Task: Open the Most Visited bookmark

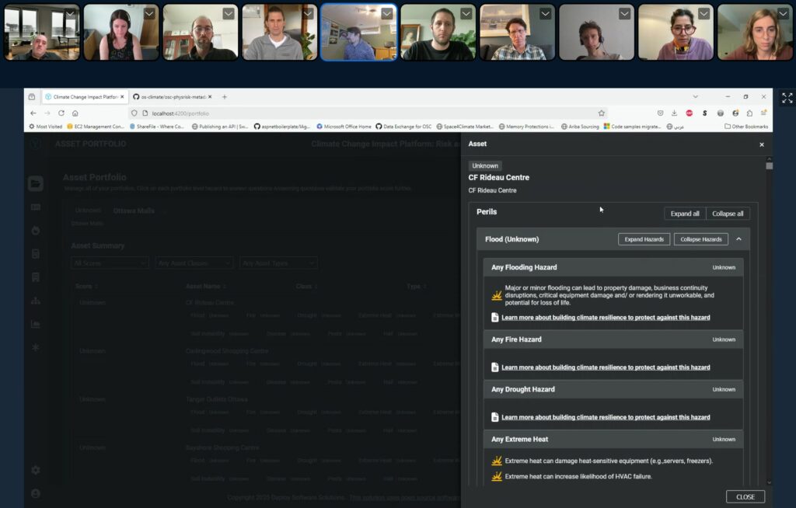Action: pos(45,127)
